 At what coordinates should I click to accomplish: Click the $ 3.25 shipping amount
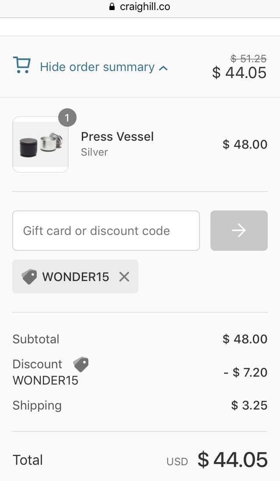coord(249,405)
